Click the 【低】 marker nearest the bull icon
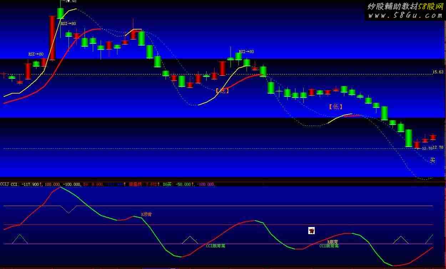The width and height of the screenshot is (446, 269). coord(335,106)
